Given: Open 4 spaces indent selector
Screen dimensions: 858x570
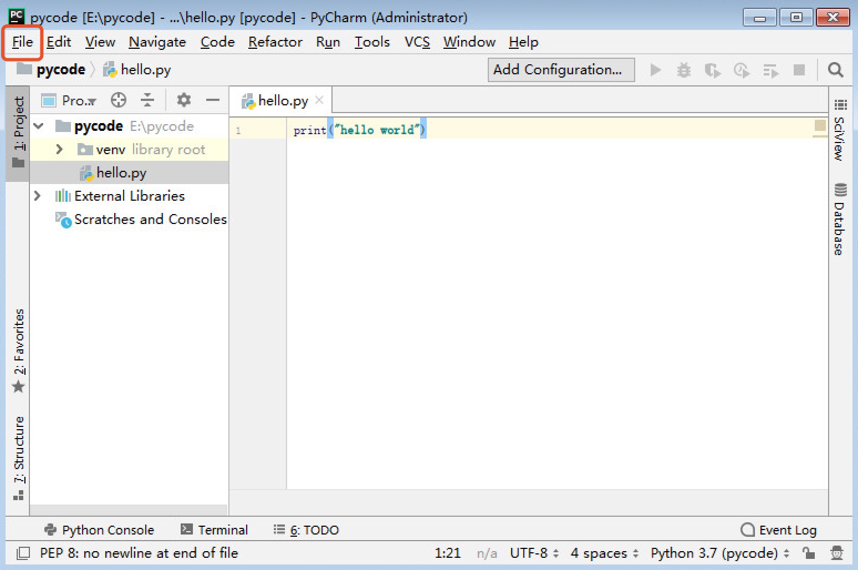Looking at the screenshot, I should click(605, 553).
